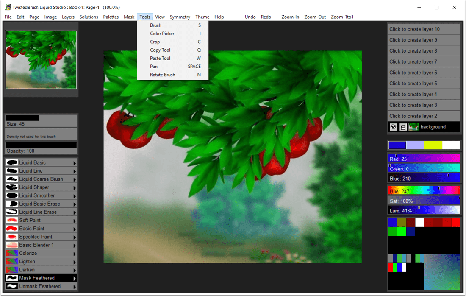Image resolution: width=466 pixels, height=296 pixels.
Task: Choose the Speckled Paint brush icon
Action: 12,237
